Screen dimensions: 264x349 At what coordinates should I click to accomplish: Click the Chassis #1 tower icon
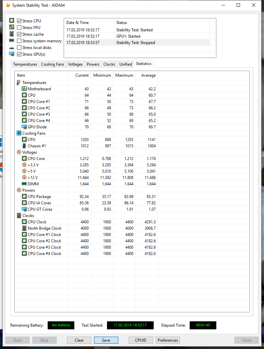[24, 146]
